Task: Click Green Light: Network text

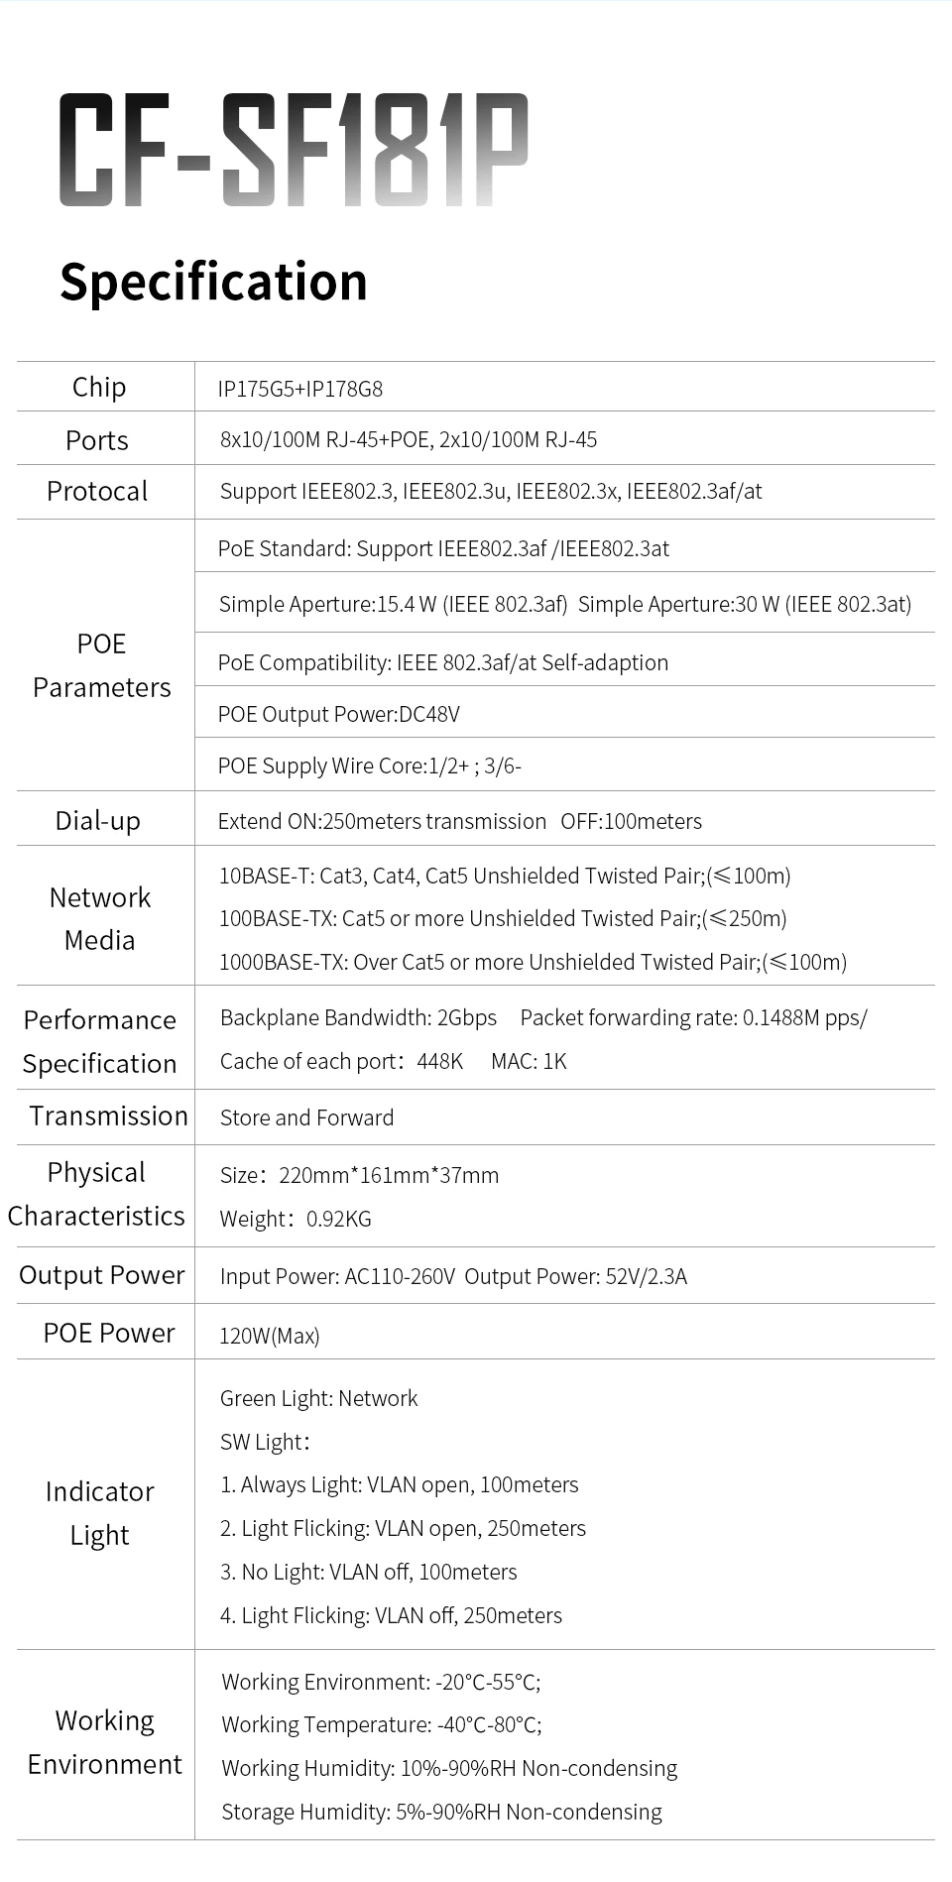Action: pyautogui.click(x=319, y=1398)
